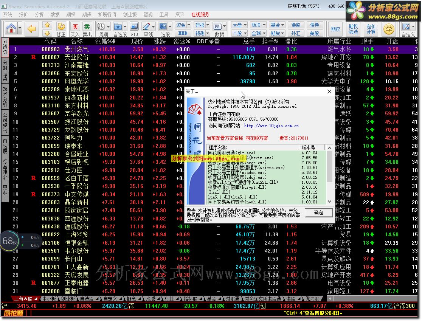Click the yellow down arrow toolbar icon
The width and height of the screenshot is (422, 321).
pos(47,33)
